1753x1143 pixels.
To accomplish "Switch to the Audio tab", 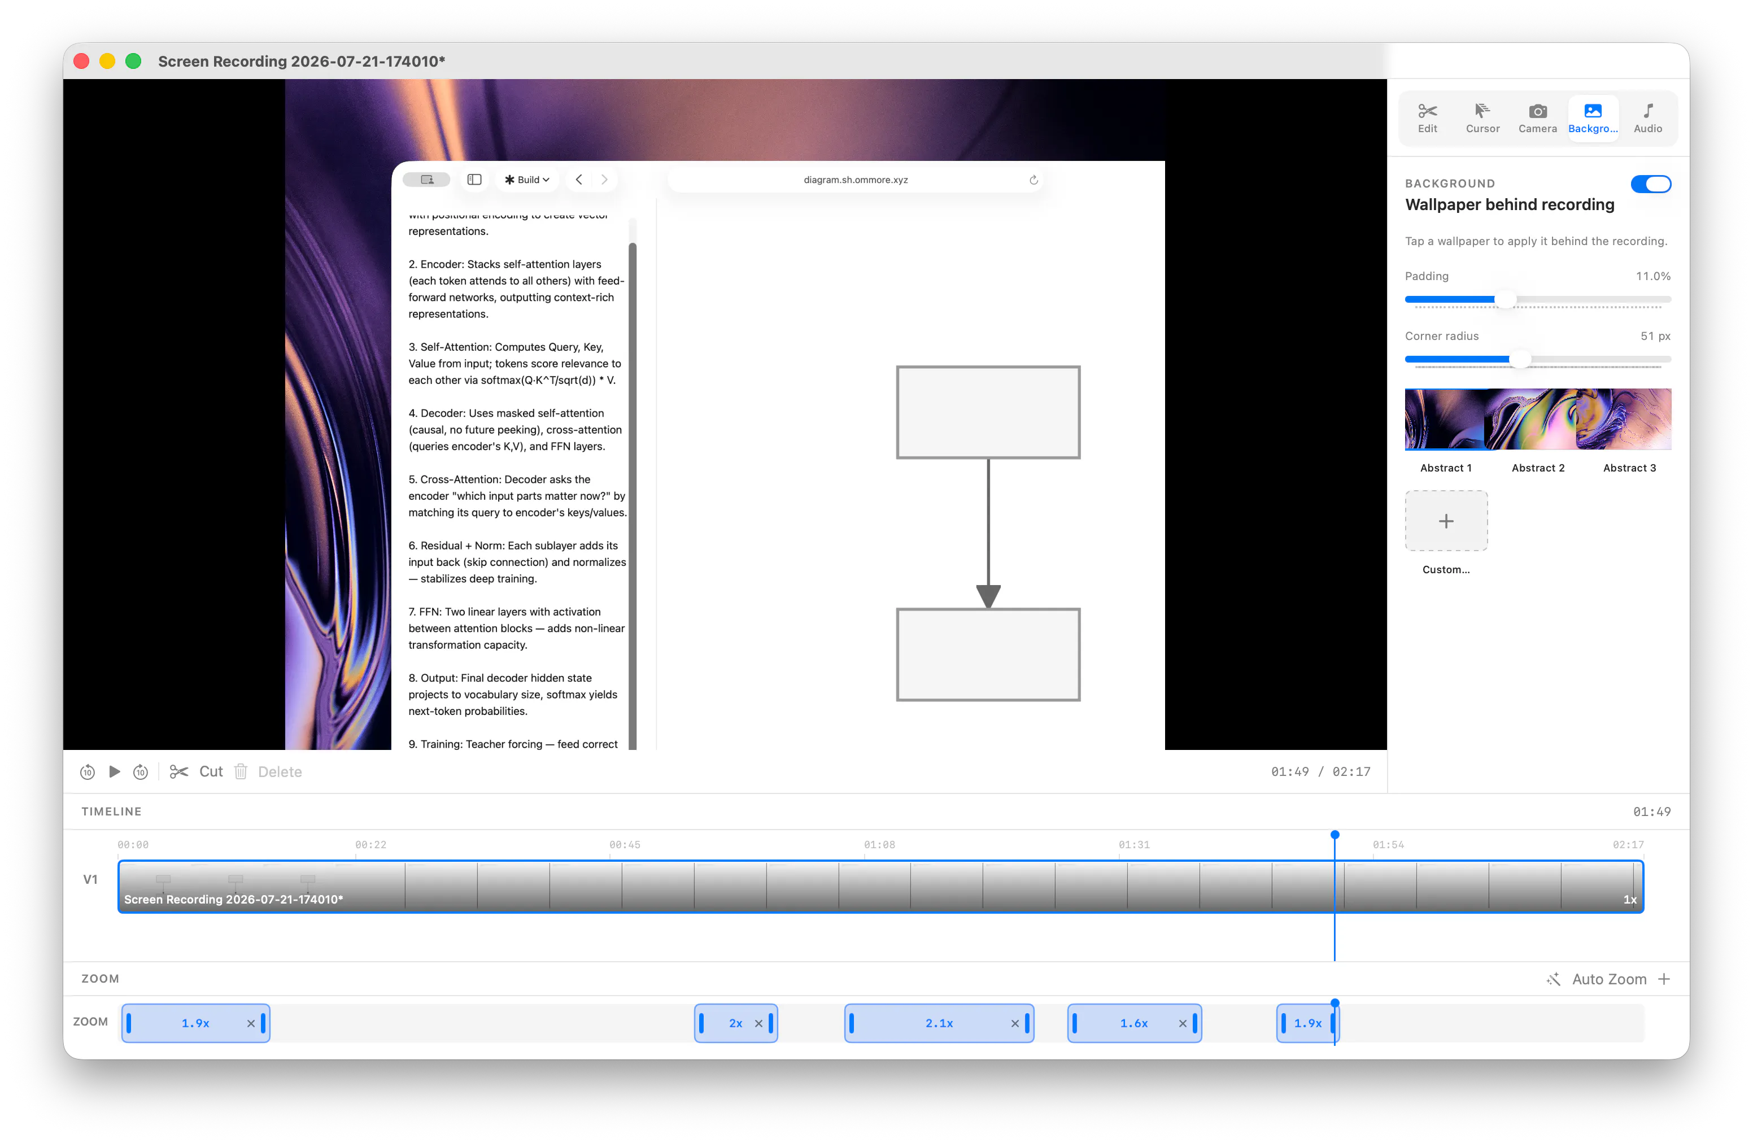I will [1647, 118].
